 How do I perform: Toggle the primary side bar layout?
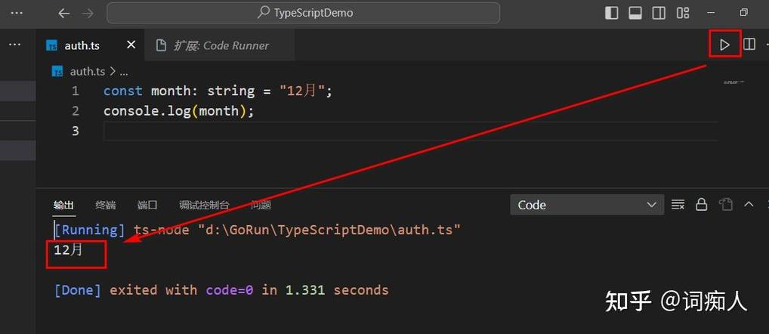click(612, 14)
